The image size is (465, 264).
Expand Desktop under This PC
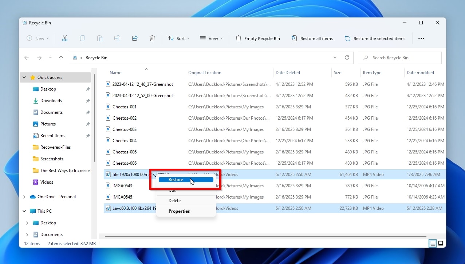(x=27, y=223)
